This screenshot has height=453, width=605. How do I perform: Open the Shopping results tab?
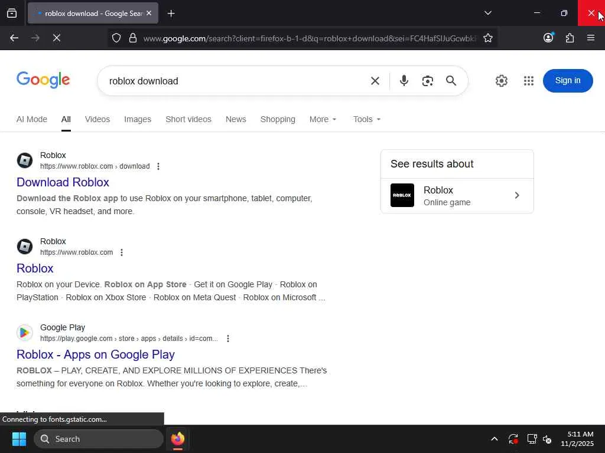278,119
